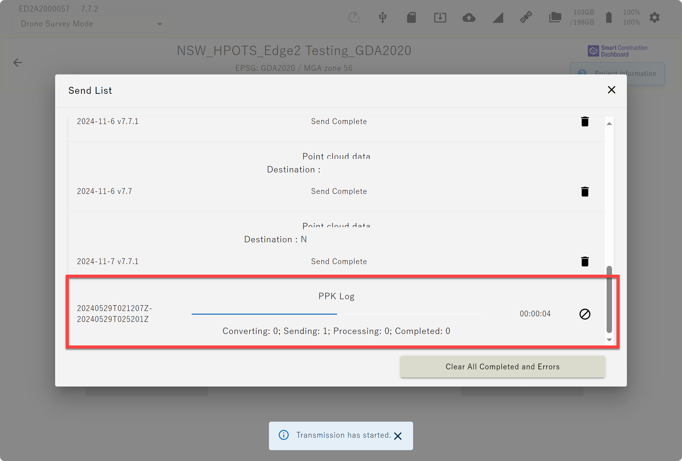Click Clear All Completed and Errors

[502, 367]
